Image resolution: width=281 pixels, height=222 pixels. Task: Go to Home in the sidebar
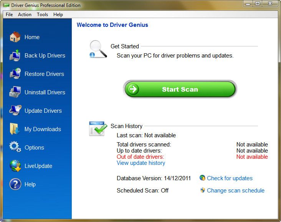pos(32,37)
